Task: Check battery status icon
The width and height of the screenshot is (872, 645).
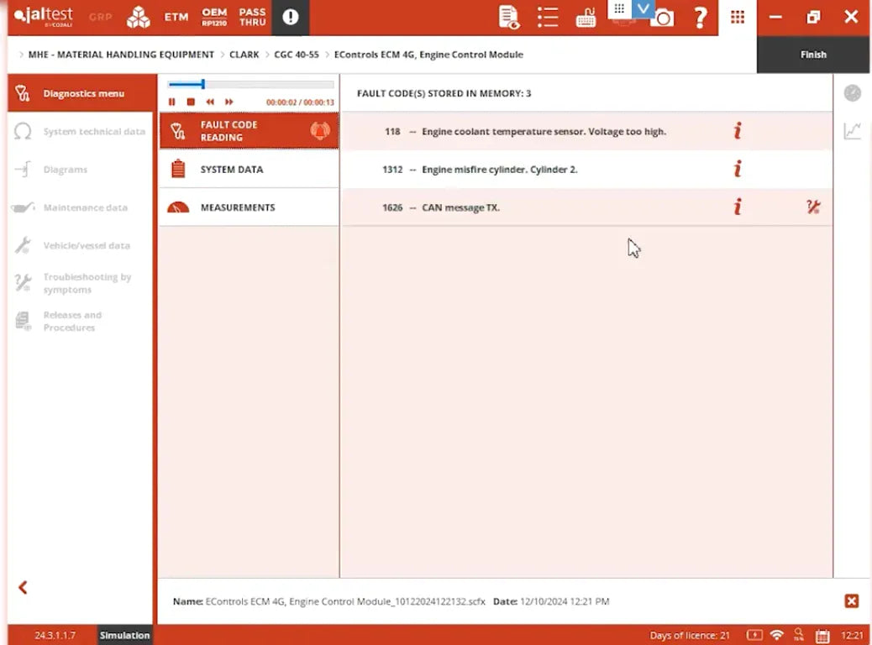Action: pos(754,635)
